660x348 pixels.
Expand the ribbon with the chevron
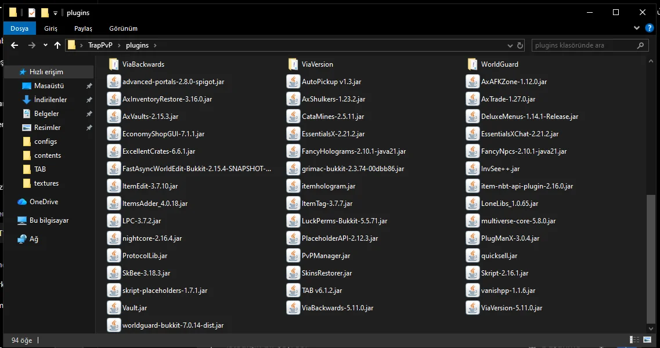tap(636, 28)
